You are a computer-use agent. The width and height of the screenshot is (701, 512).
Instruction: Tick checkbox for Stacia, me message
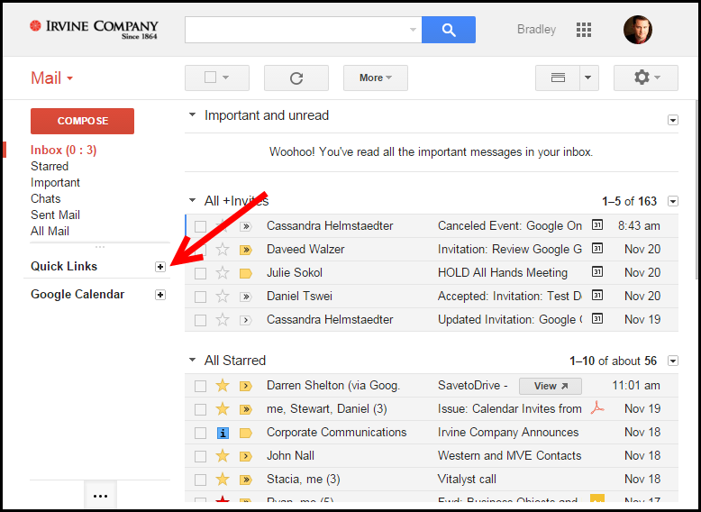click(x=200, y=480)
